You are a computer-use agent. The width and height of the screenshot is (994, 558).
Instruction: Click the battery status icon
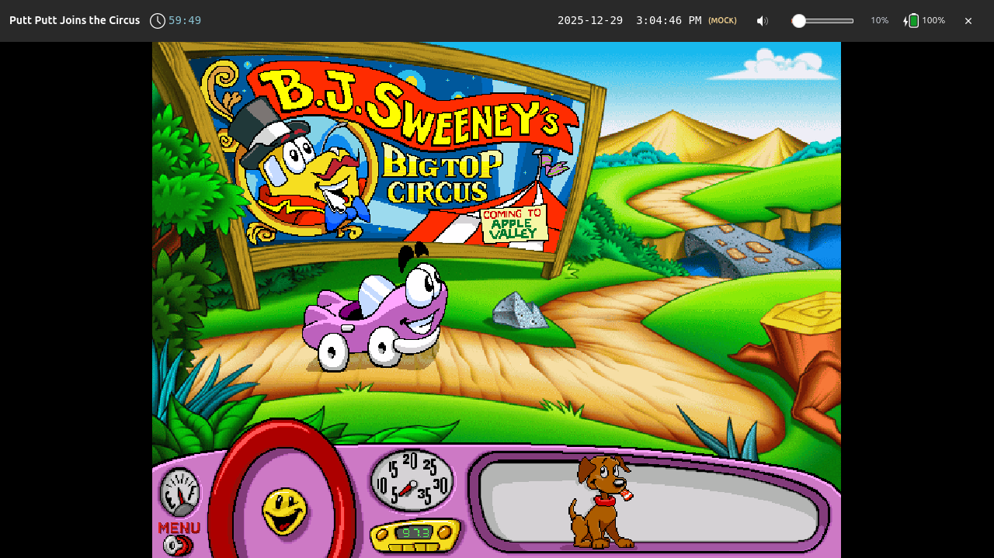click(913, 21)
